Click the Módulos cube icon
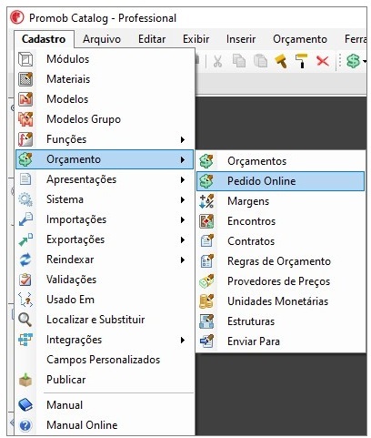 [x=25, y=59]
